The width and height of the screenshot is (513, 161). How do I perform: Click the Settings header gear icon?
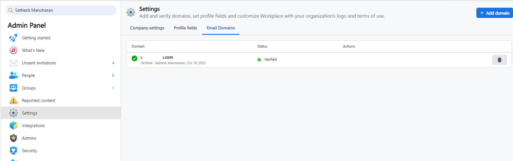[x=131, y=12]
